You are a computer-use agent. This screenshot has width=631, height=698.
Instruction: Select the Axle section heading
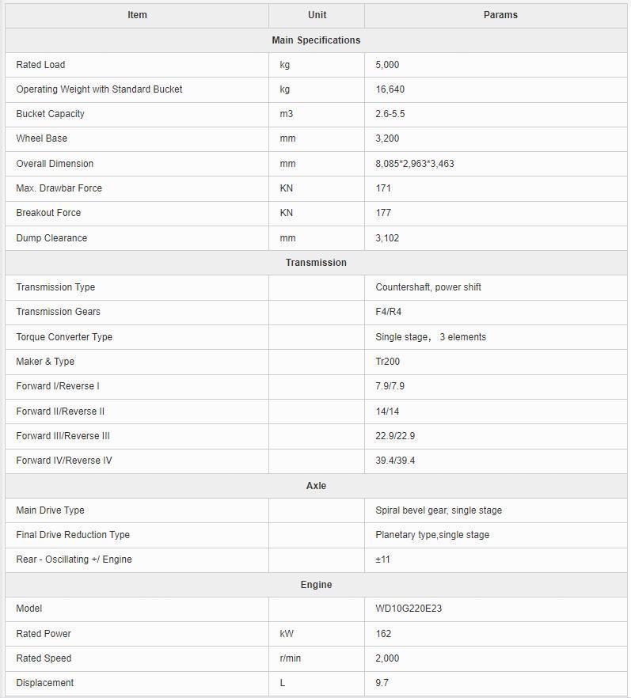[316, 486]
